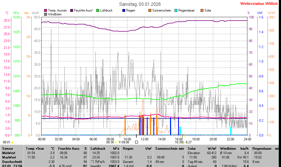This screenshot has width=281, height=167.
Task: Click the purple Feuchte Auss legend square
Action: coord(72,10)
